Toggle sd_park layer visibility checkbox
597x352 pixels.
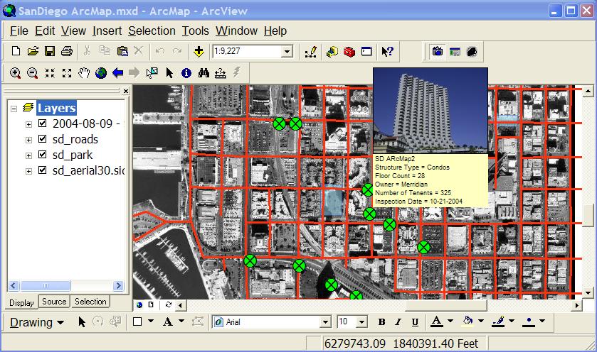pyautogui.click(x=42, y=155)
